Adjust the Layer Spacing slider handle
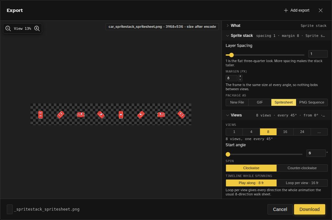The width and height of the screenshot is (332, 220). tap(231, 55)
